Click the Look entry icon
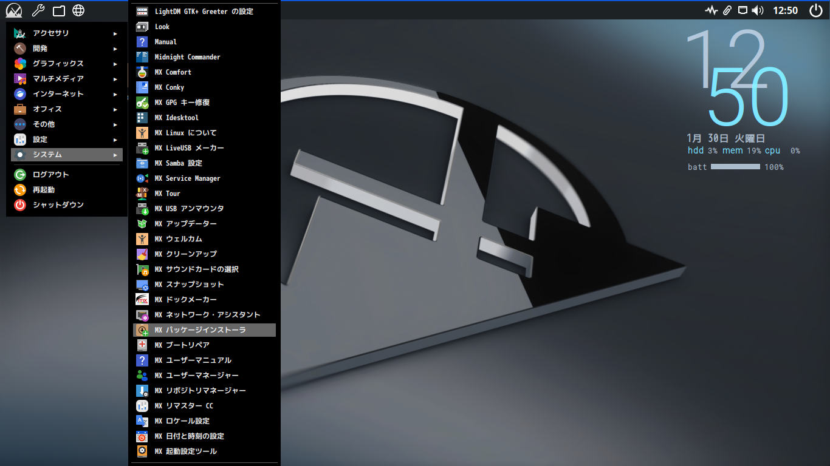This screenshot has width=830, height=466. coord(142,27)
